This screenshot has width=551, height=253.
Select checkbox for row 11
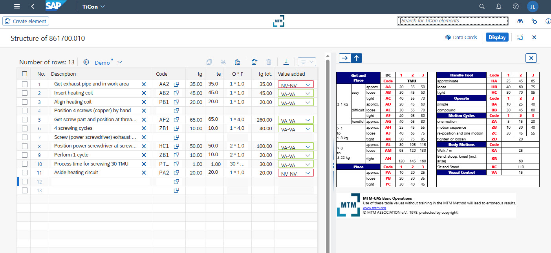coord(25,173)
